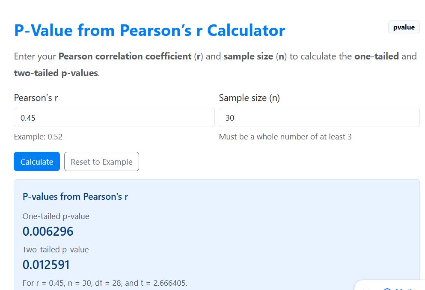This screenshot has height=290, width=425.
Task: Click the Example: 0.52 hint text
Action: [x=38, y=136]
